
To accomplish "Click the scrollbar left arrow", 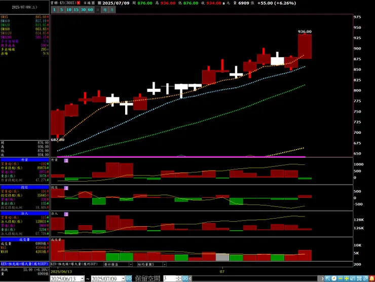I will (x=190, y=278).
